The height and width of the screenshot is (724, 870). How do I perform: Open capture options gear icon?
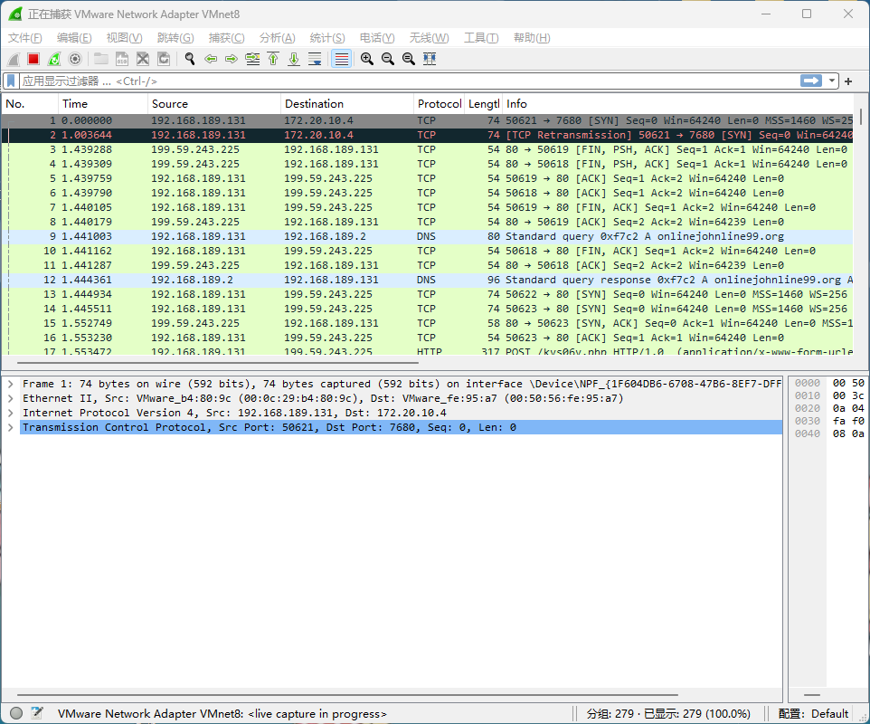[75, 59]
